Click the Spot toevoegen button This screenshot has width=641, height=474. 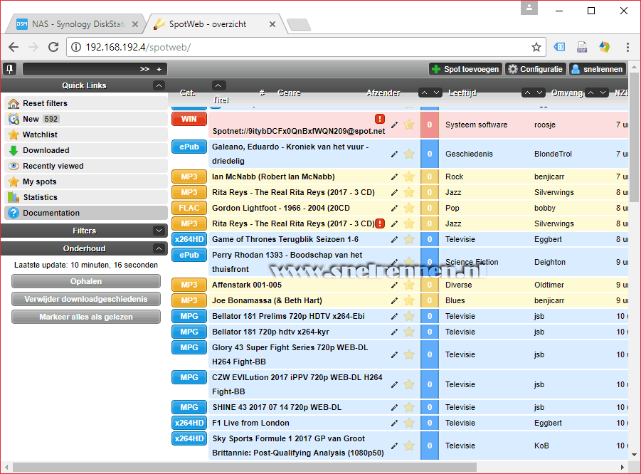[465, 69]
